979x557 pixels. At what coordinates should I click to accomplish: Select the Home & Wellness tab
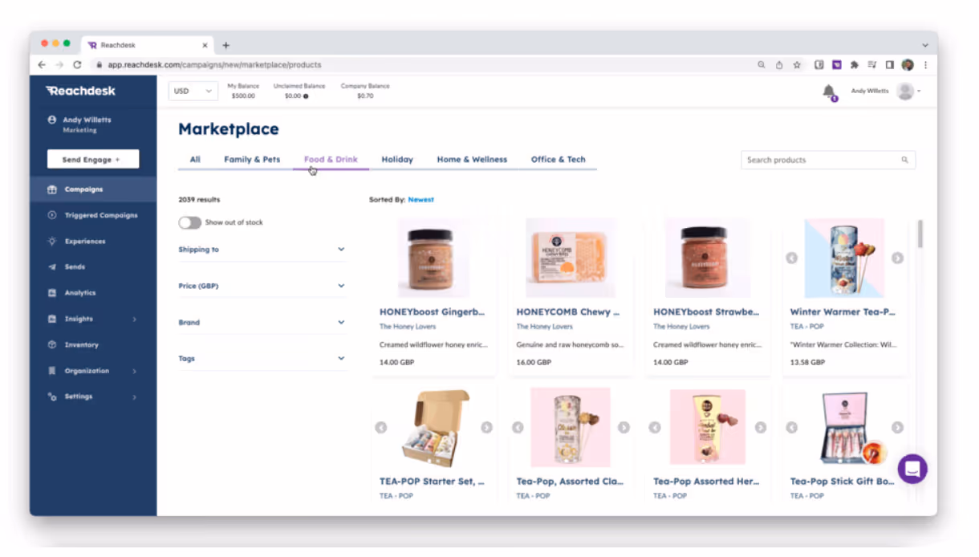click(x=472, y=160)
